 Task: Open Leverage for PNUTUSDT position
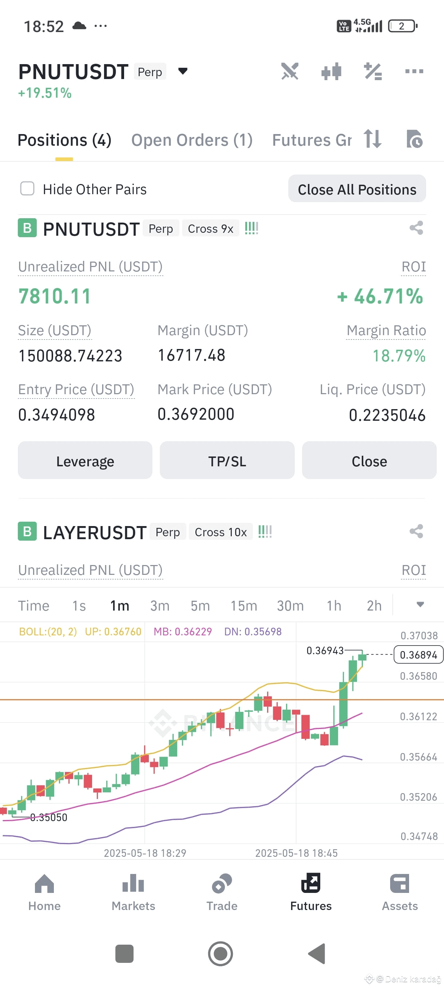85,460
